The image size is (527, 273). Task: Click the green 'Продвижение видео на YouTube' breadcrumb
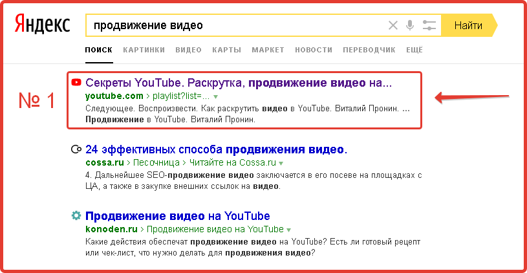click(x=215, y=230)
